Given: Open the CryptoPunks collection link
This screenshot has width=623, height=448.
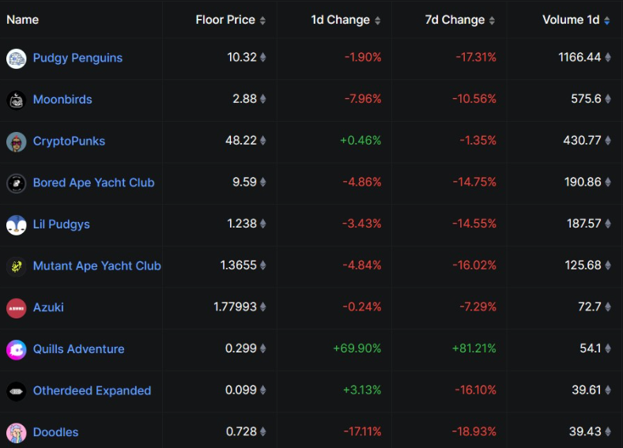Looking at the screenshot, I should tap(69, 141).
